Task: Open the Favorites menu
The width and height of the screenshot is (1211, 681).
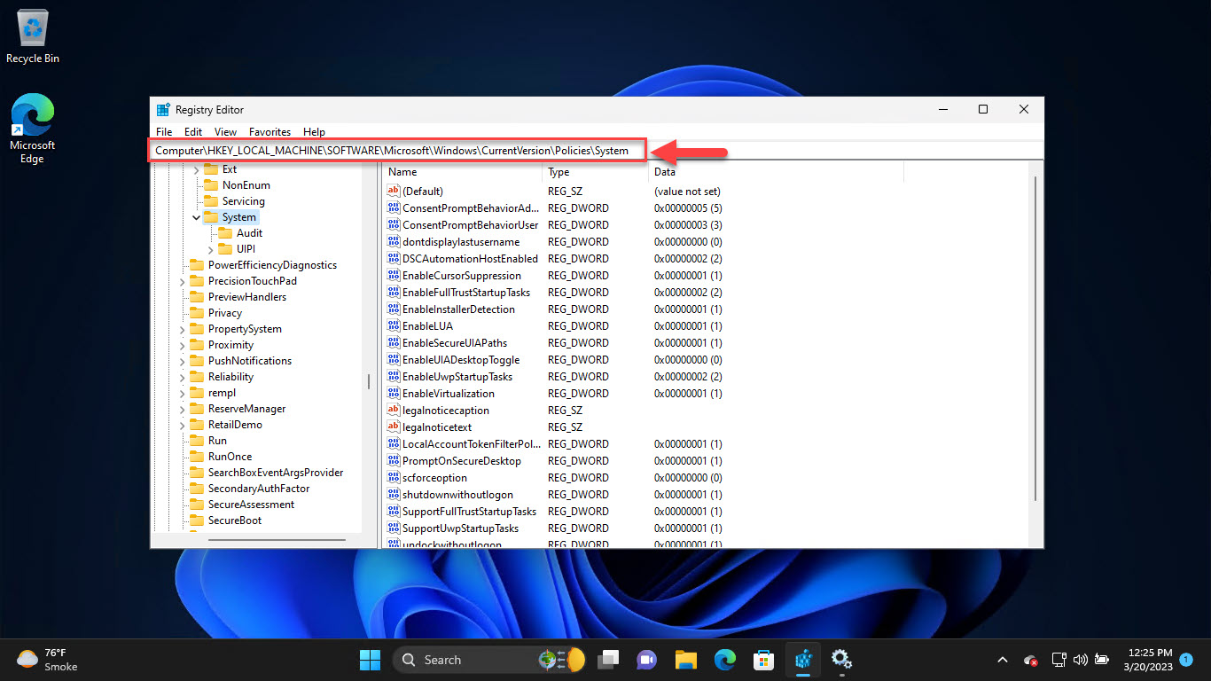Action: 270,131
